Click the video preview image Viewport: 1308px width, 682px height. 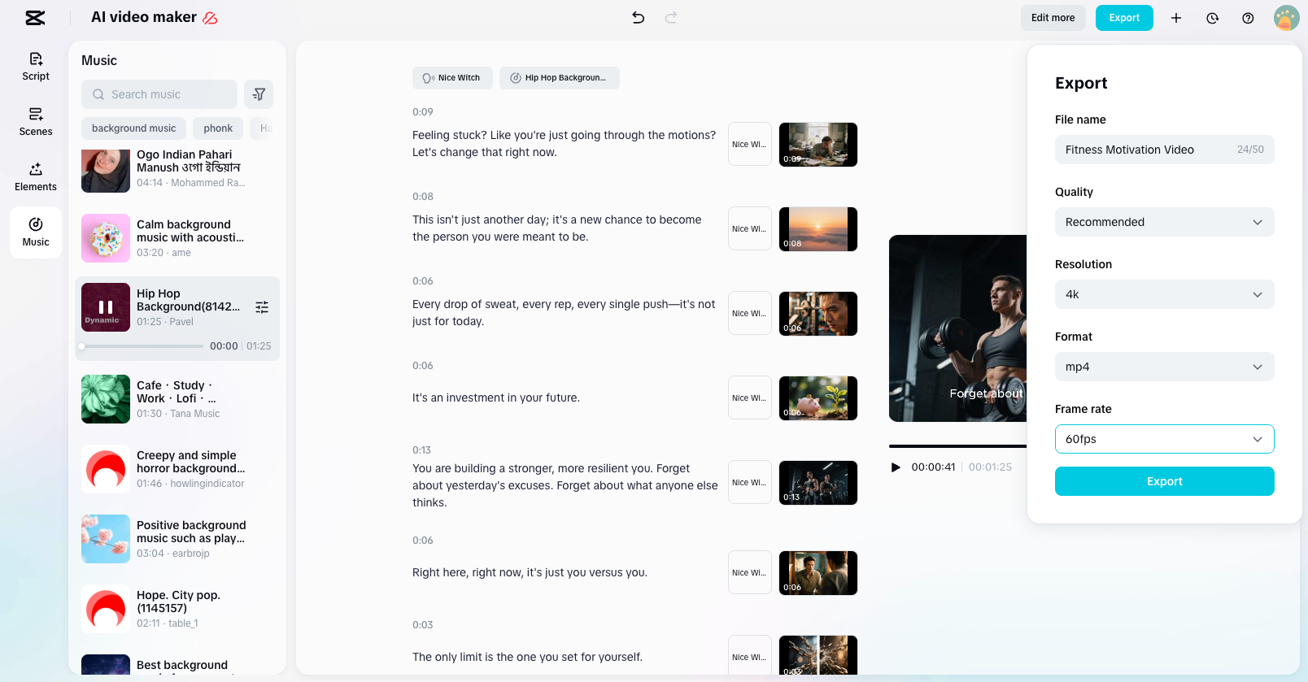click(x=958, y=328)
